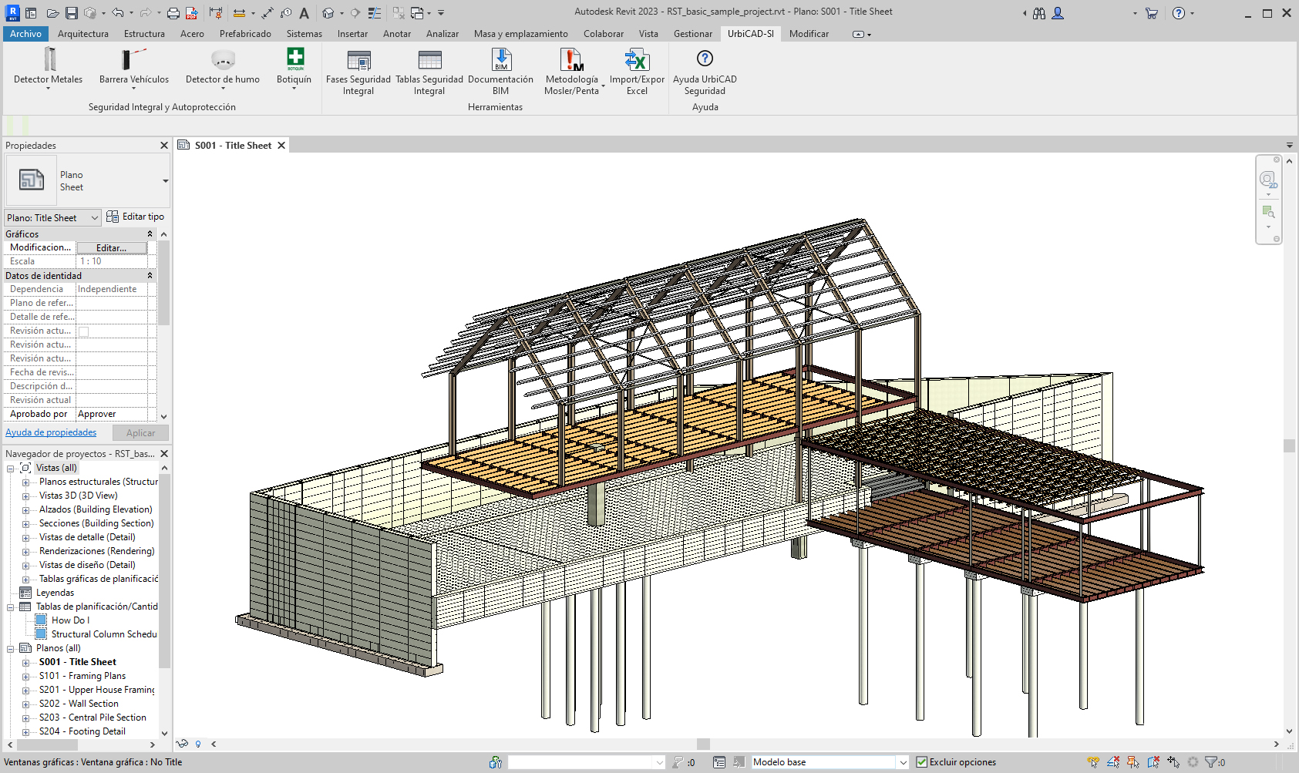Check the Revisión actual checkbox in properties

[x=83, y=331]
